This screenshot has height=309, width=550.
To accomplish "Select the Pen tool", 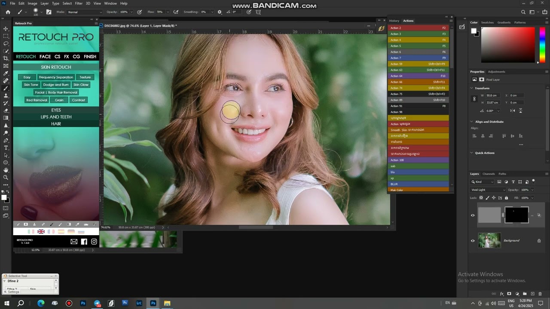I will click(6, 140).
